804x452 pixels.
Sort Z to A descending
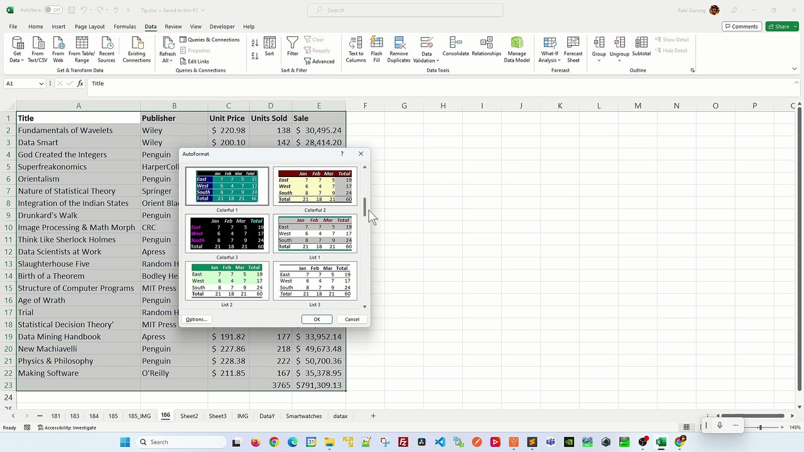pyautogui.click(x=254, y=56)
